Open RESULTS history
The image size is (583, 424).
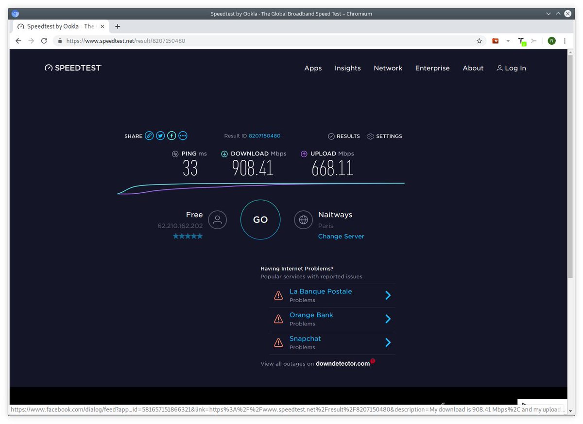pyautogui.click(x=344, y=136)
